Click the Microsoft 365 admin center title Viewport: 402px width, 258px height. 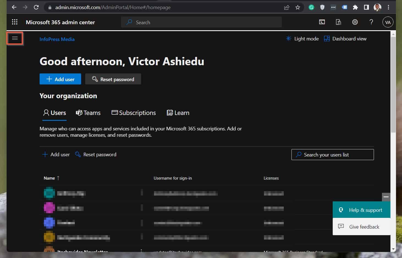coord(60,22)
